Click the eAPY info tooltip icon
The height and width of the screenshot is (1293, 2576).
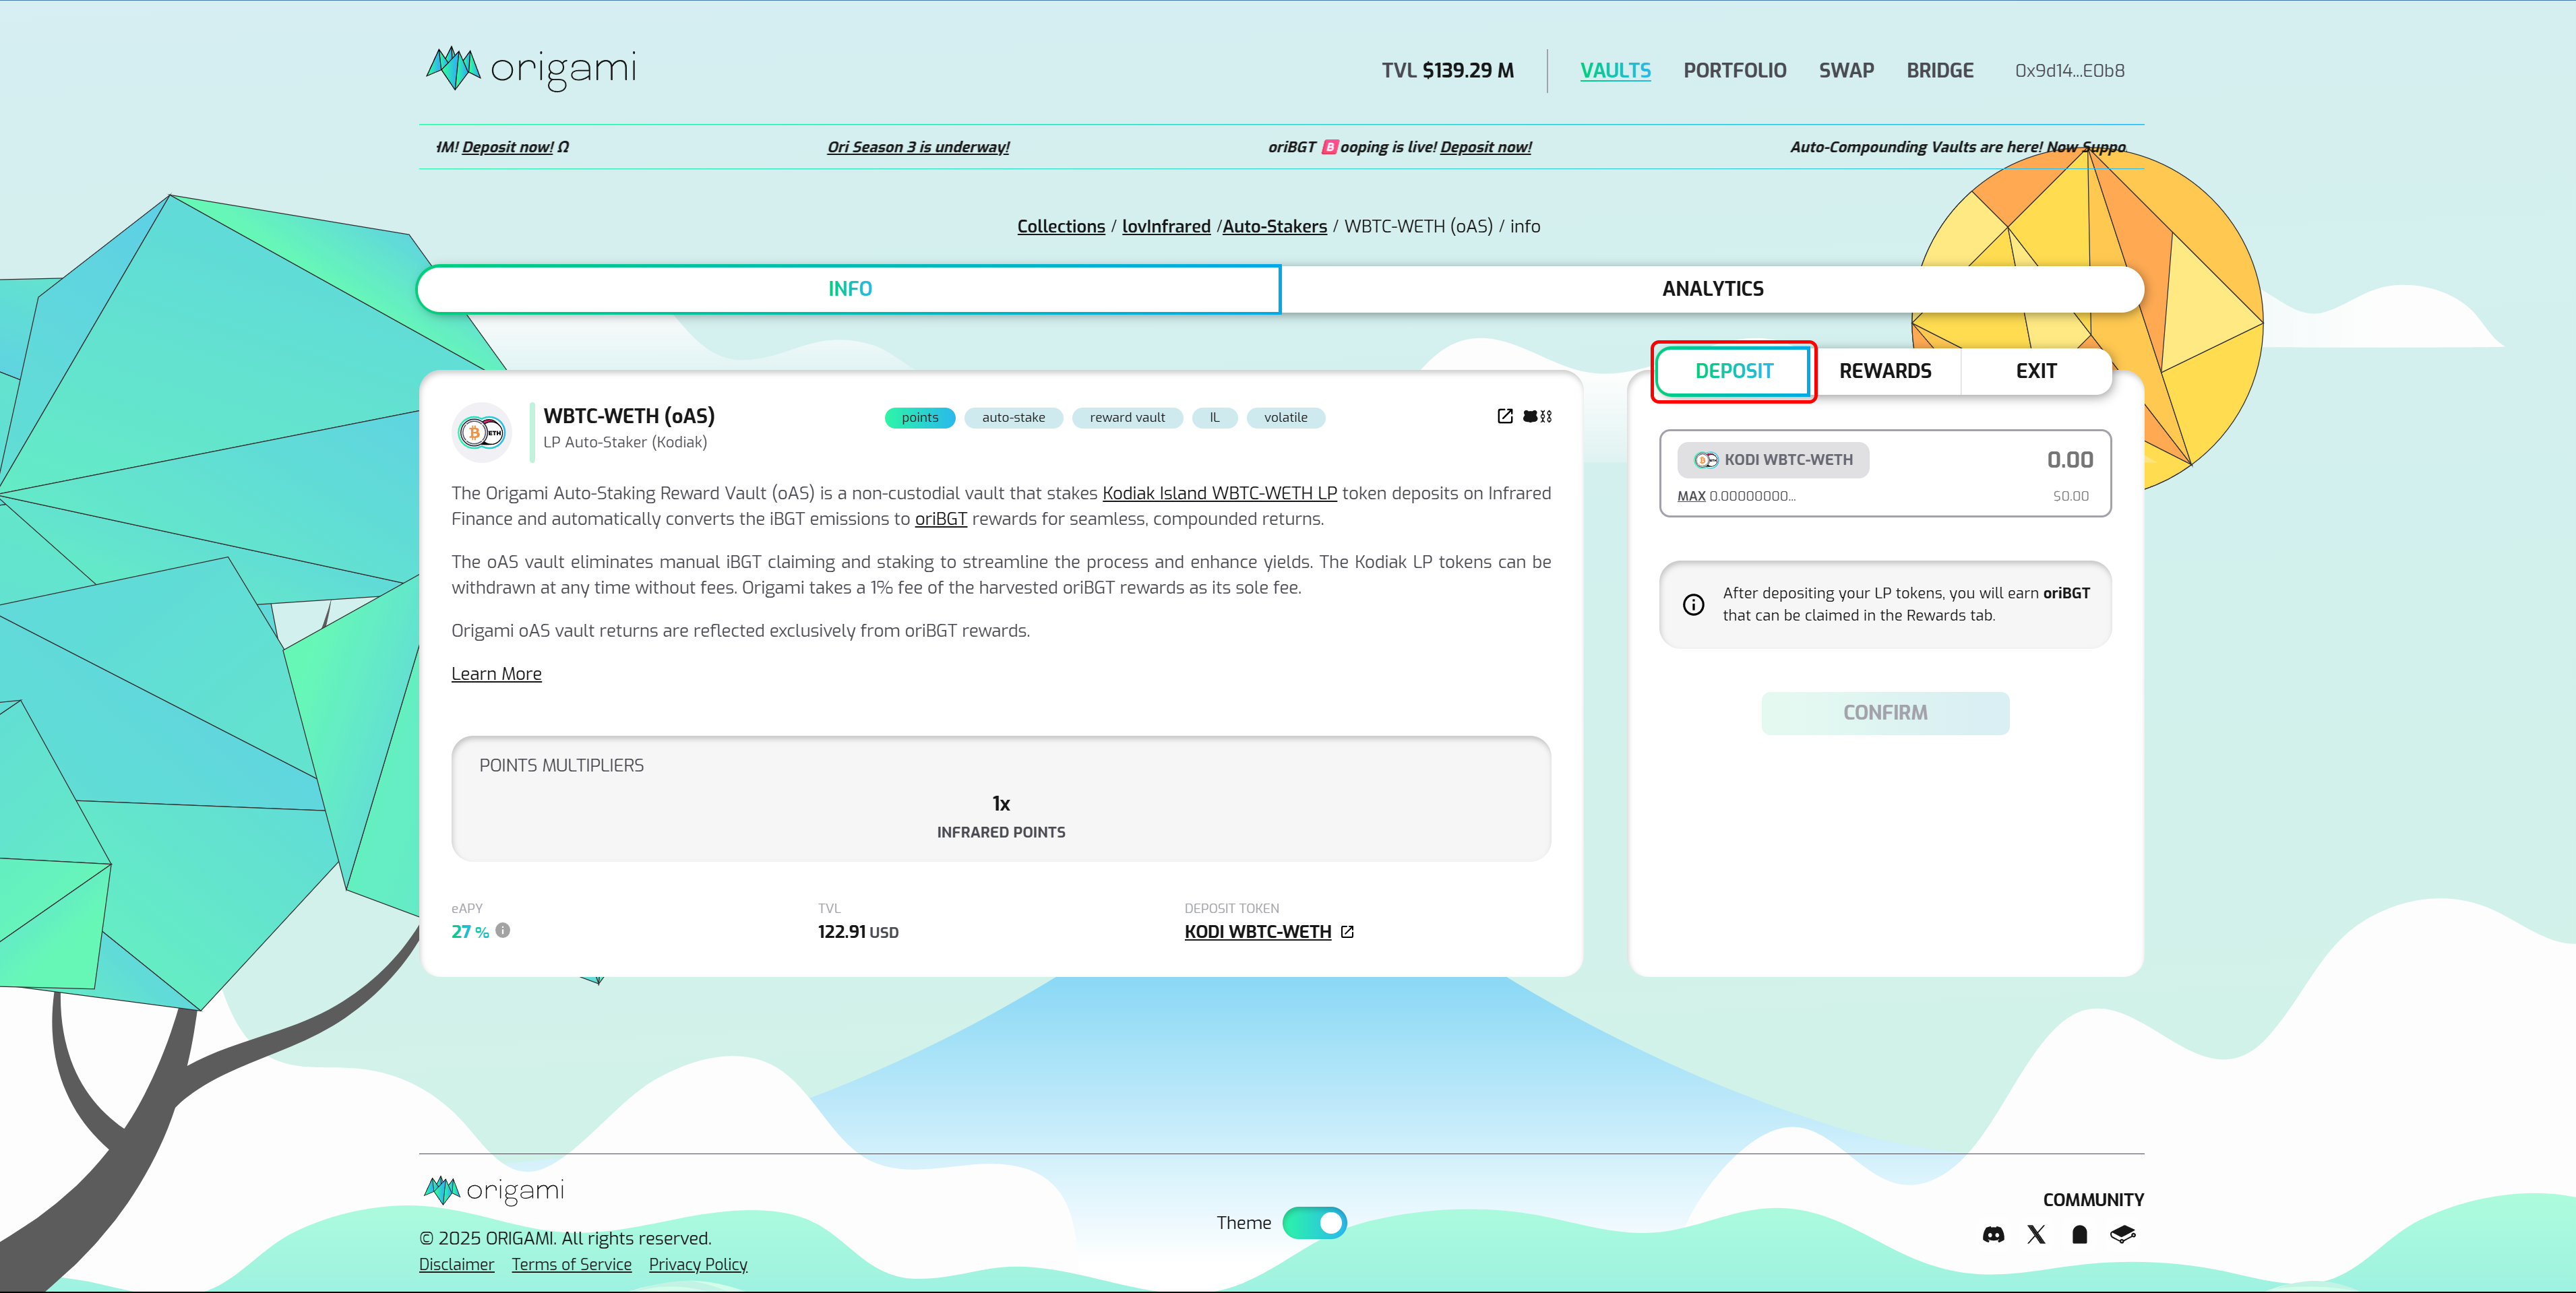pyautogui.click(x=503, y=930)
